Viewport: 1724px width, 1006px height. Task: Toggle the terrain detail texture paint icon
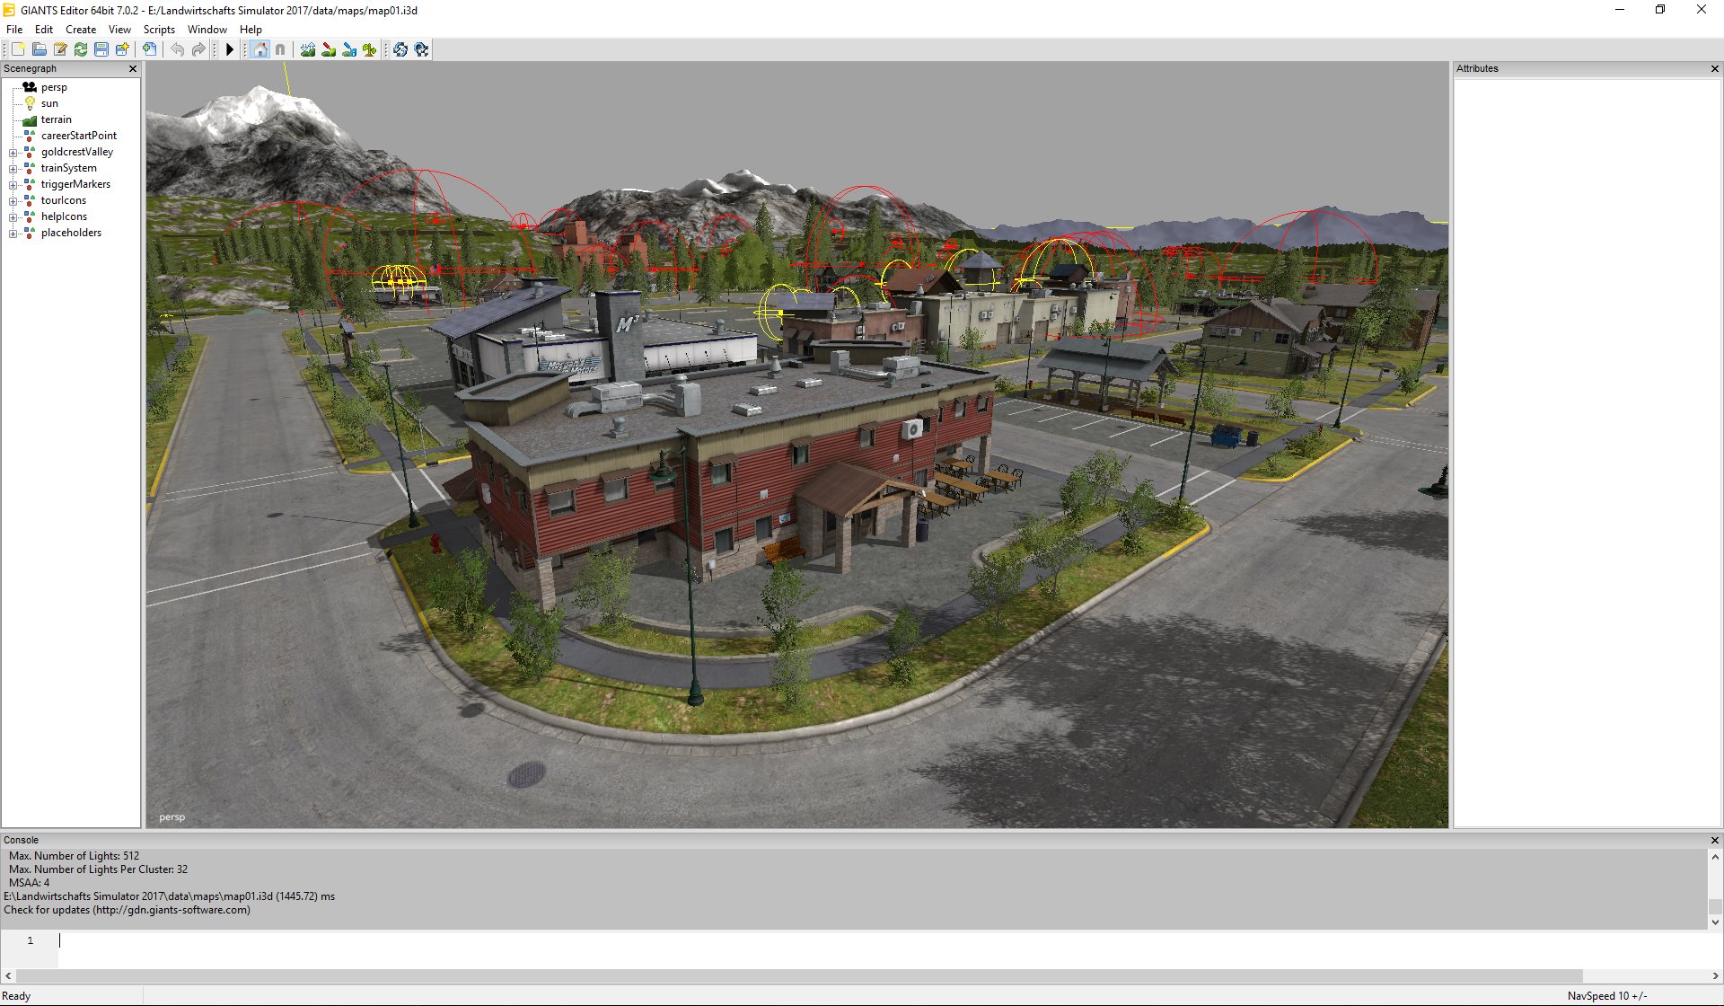[329, 49]
